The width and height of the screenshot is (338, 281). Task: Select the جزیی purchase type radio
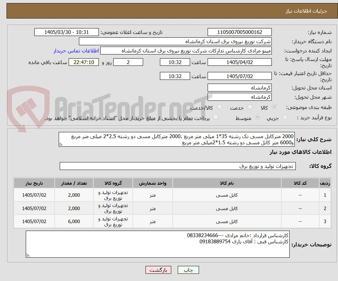coord(285,117)
